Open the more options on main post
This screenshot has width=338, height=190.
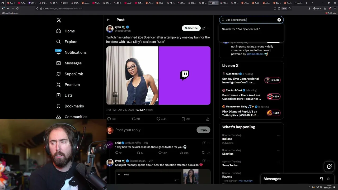coord(209,28)
